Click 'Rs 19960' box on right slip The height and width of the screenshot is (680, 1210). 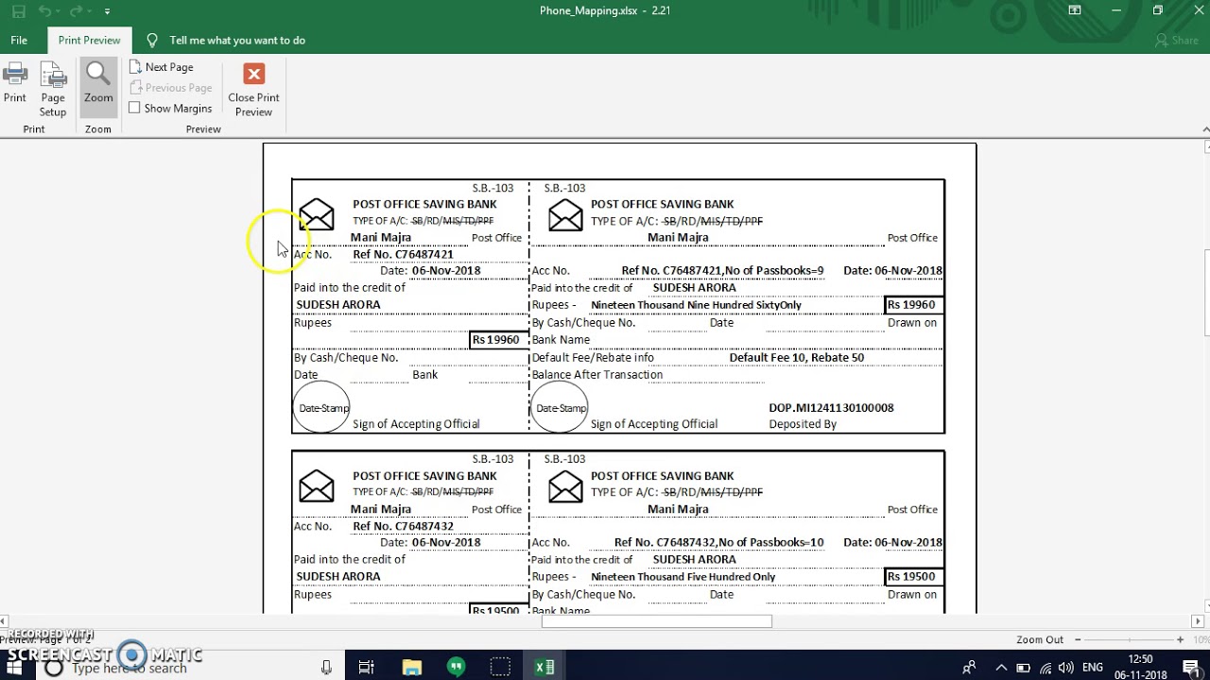pos(913,304)
